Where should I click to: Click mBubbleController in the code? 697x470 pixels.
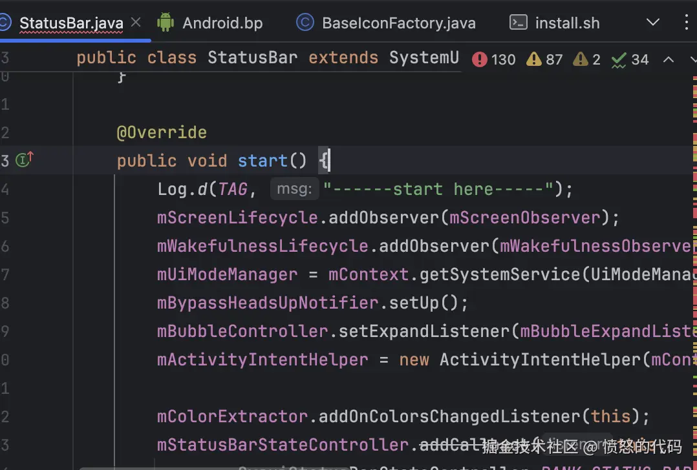(242, 332)
